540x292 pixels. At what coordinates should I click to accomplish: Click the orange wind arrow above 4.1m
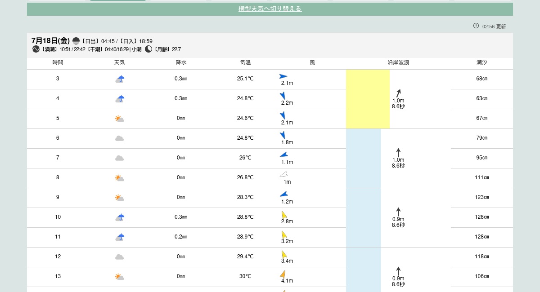click(283, 274)
